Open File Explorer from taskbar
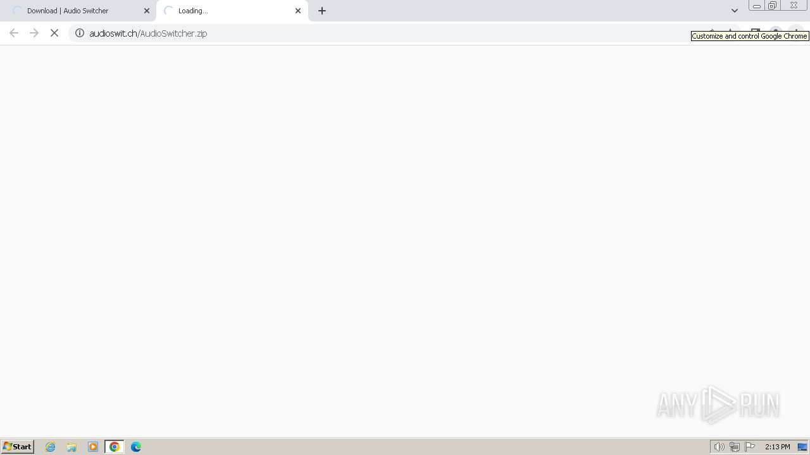 72,447
